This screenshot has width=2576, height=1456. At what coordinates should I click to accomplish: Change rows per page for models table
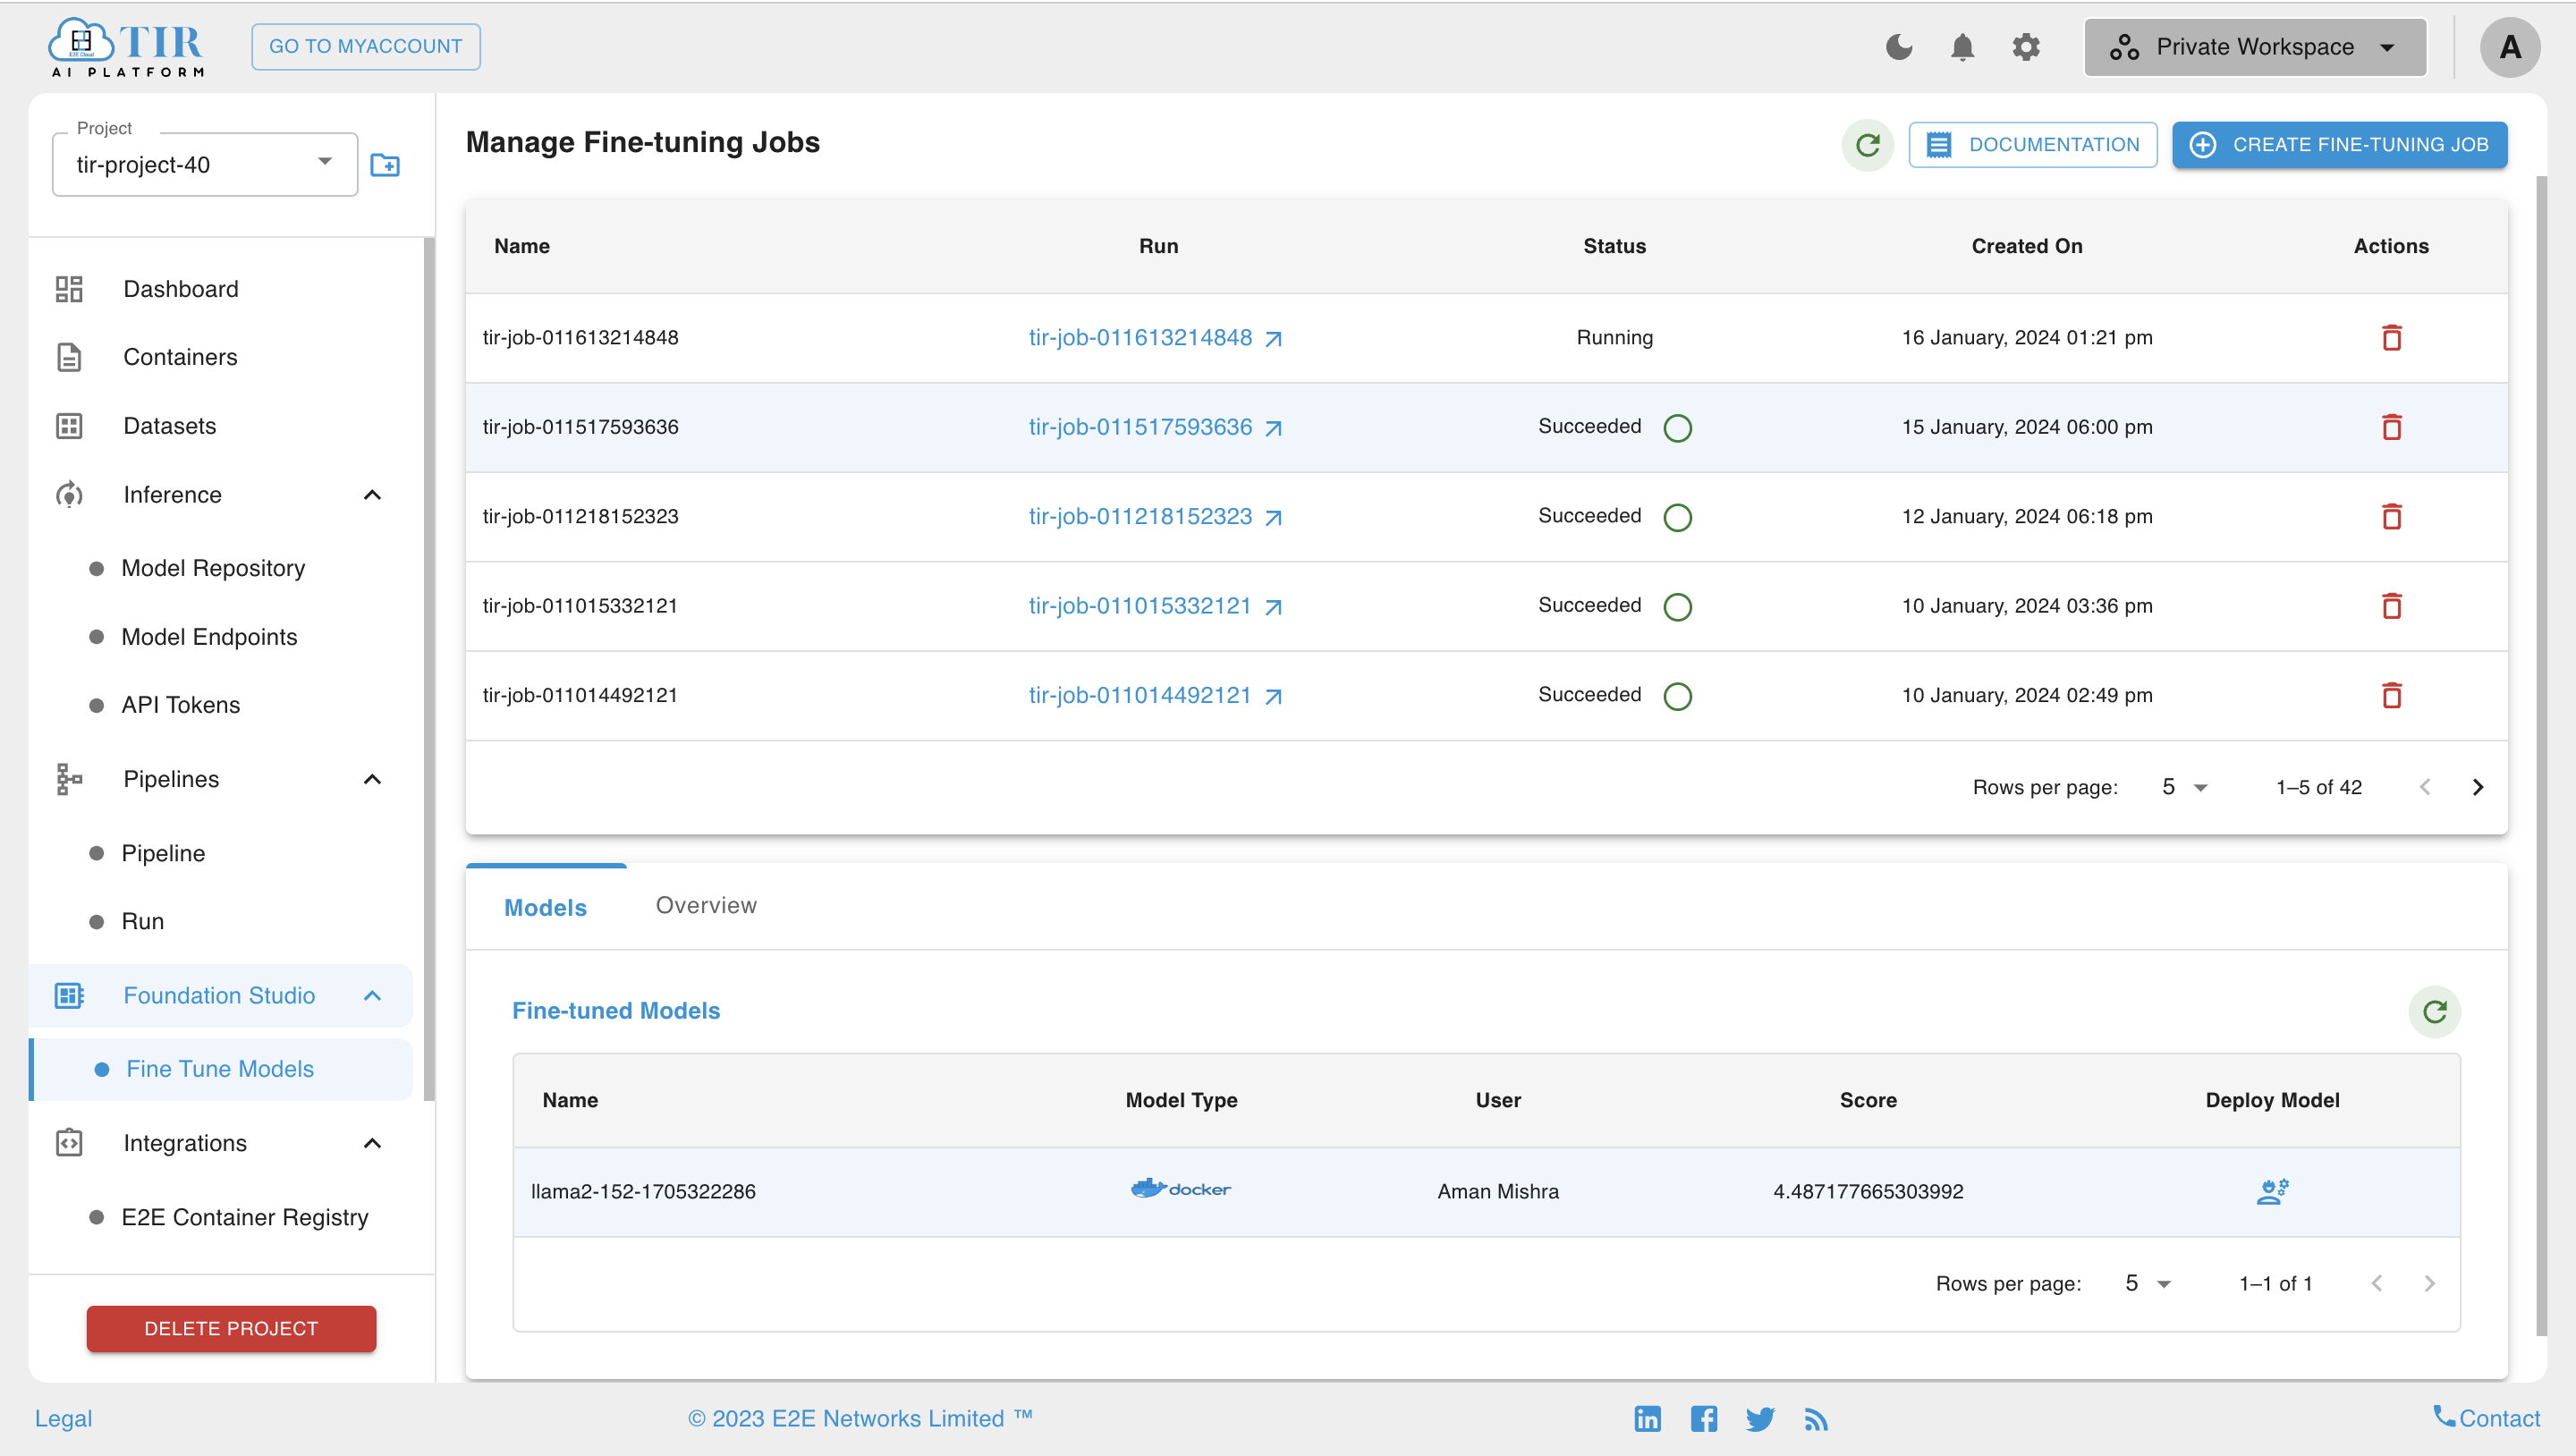tap(2147, 1284)
